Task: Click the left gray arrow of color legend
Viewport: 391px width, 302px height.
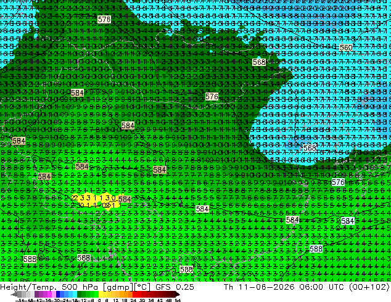Action: tap(14, 295)
